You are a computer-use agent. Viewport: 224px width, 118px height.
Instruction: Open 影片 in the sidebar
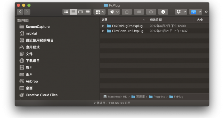57,68
